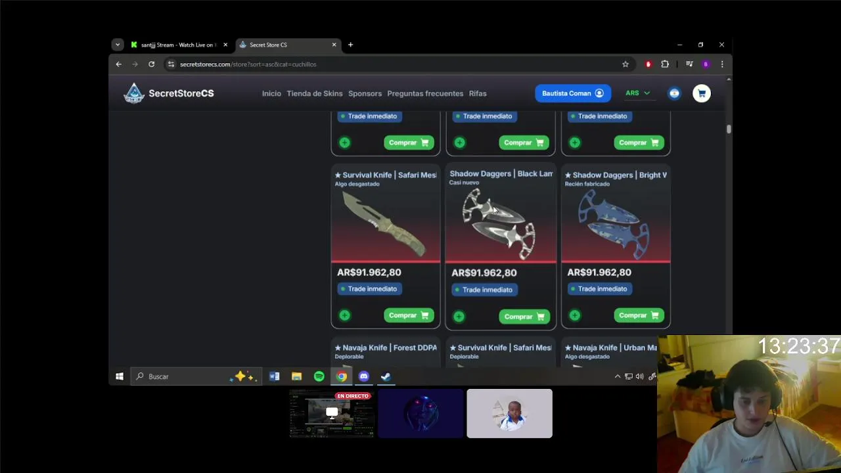The image size is (841, 473).
Task: Buy Shadow Daggers Bright Water with Comprar
Action: click(639, 315)
